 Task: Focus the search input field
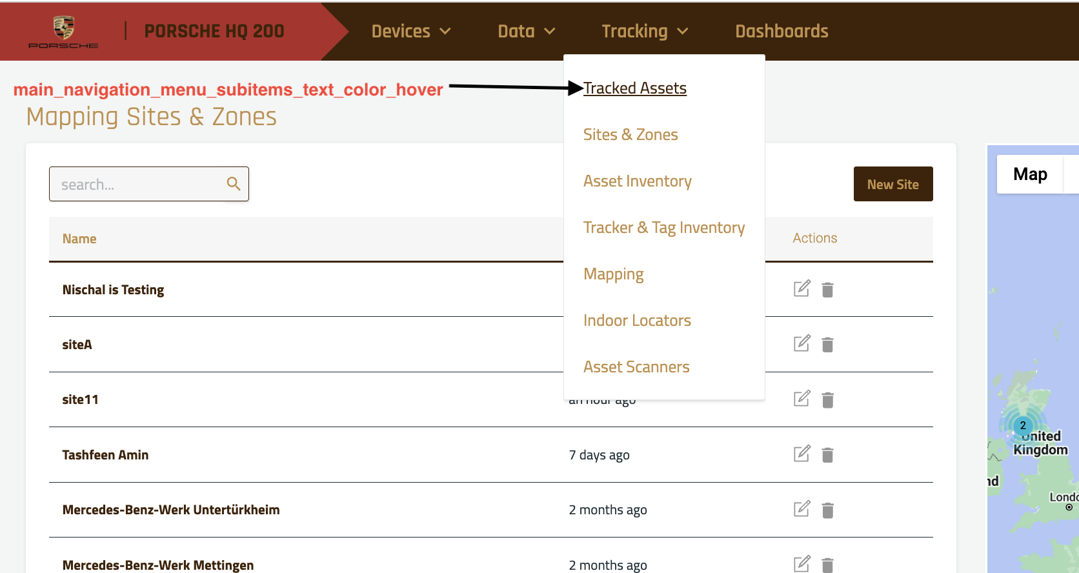click(139, 185)
